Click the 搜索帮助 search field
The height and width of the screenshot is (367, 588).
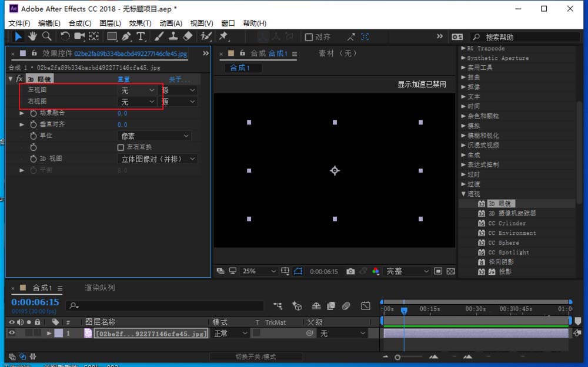click(x=523, y=37)
